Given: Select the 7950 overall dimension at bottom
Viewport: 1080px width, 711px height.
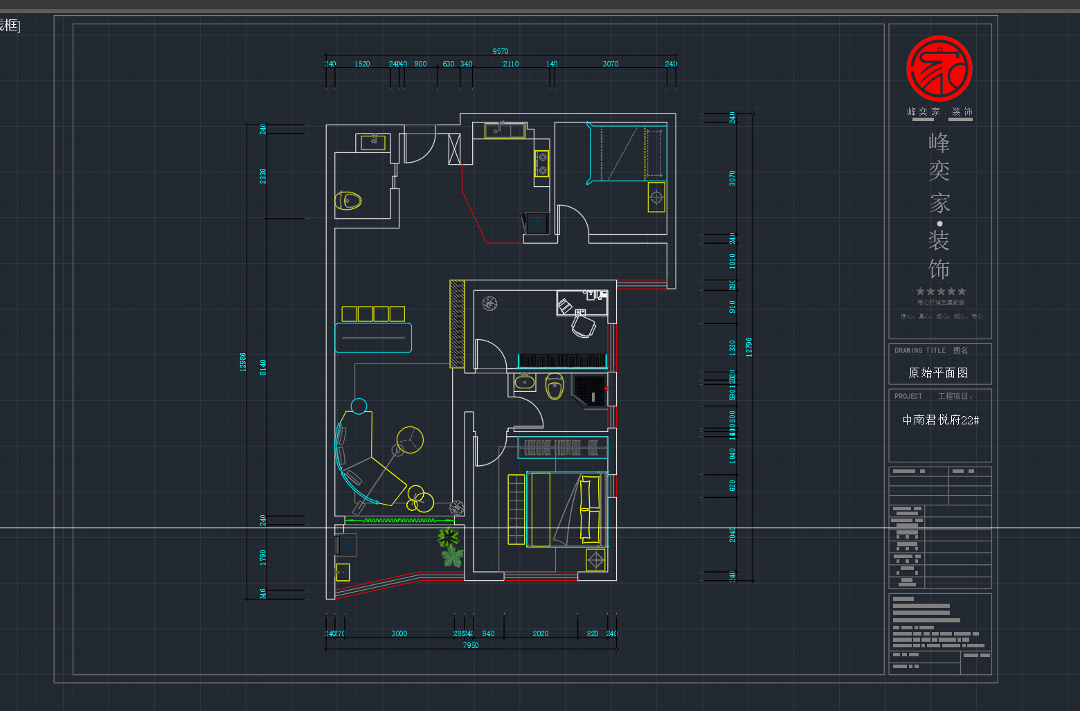Looking at the screenshot, I should pos(471,645).
